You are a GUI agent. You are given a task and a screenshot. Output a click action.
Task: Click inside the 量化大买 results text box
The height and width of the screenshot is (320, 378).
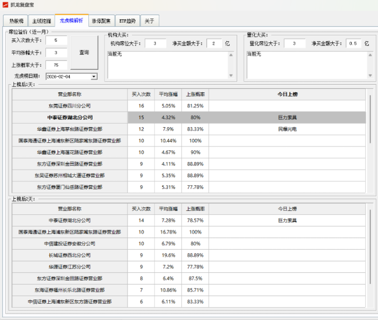pyautogui.click(x=307, y=65)
